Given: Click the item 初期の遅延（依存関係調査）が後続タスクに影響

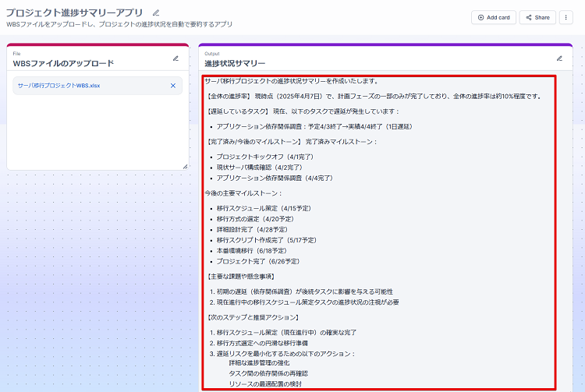Looking at the screenshot, I should pos(305,291).
